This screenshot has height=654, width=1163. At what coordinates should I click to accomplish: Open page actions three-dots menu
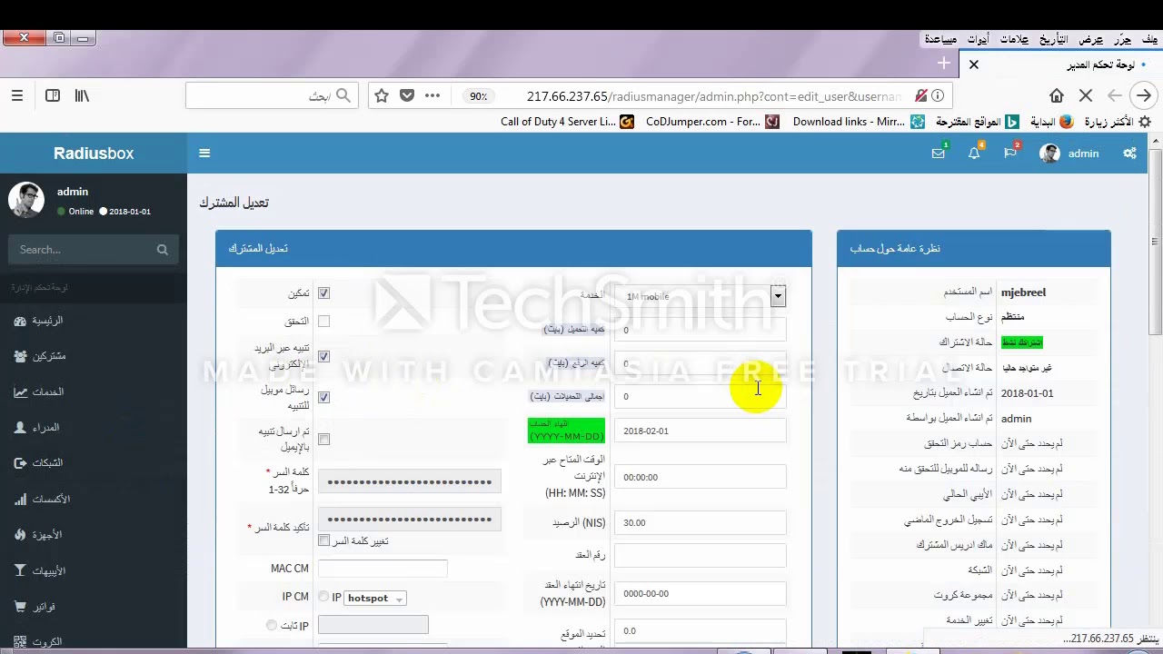coord(432,95)
